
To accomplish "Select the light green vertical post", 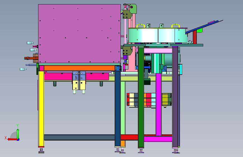I will pos(123,108).
